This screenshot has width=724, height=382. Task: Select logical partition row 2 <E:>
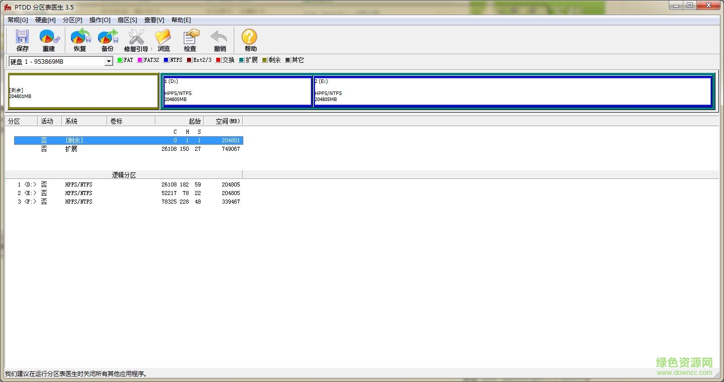[x=129, y=193]
